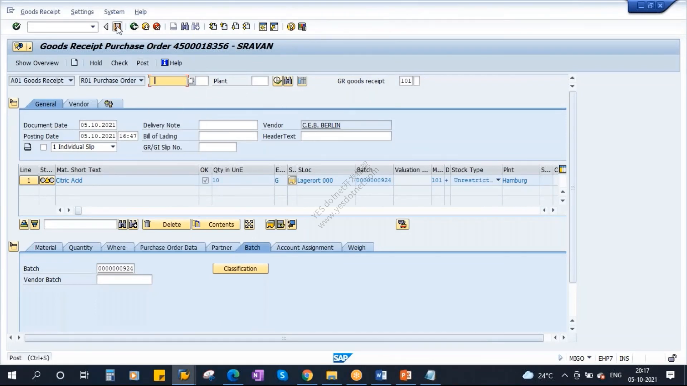Open the Goods Receipt menu
Screen dimensions: 687x386
point(40,12)
